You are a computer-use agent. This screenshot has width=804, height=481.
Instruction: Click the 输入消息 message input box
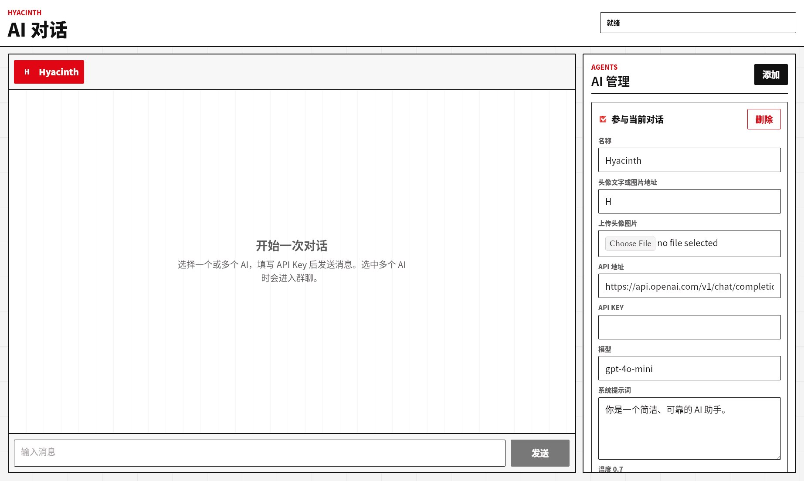click(259, 453)
